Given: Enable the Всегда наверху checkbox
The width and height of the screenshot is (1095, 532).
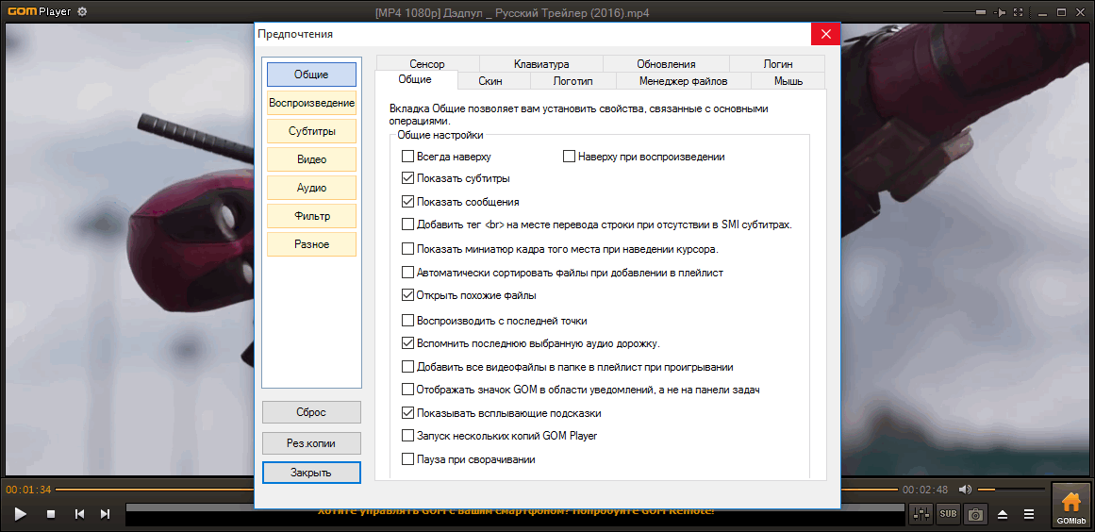Looking at the screenshot, I should click(x=407, y=157).
